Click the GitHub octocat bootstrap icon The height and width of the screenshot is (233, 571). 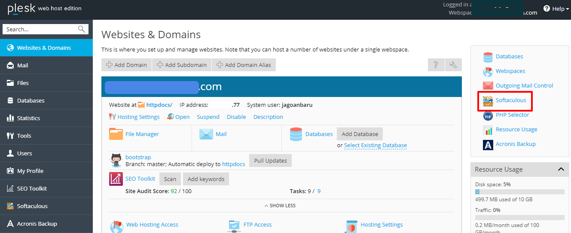(x=116, y=160)
